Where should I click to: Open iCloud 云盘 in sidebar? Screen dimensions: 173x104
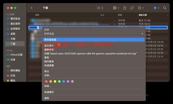16,55
